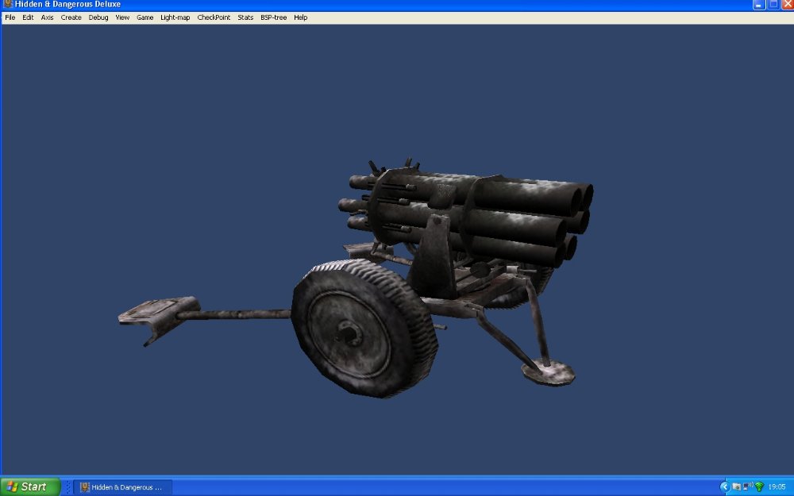Open the Edit menu
The height and width of the screenshot is (496, 794).
pos(28,17)
